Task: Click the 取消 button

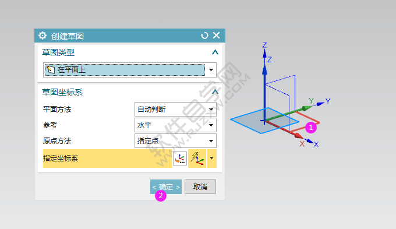Action: click(200, 187)
